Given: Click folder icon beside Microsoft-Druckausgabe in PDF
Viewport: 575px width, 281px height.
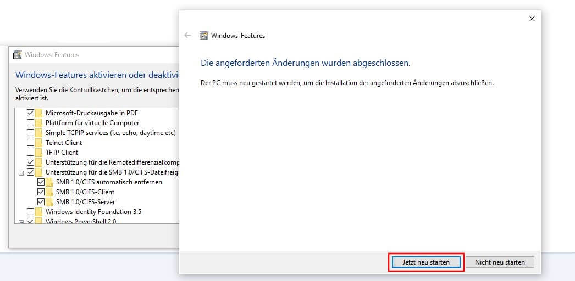Looking at the screenshot, I should pyautogui.click(x=39, y=113).
